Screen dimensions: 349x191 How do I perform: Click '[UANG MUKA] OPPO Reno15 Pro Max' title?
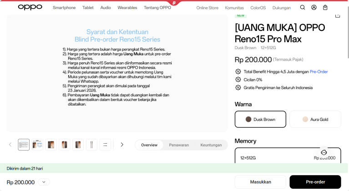pyautogui.click(x=280, y=33)
